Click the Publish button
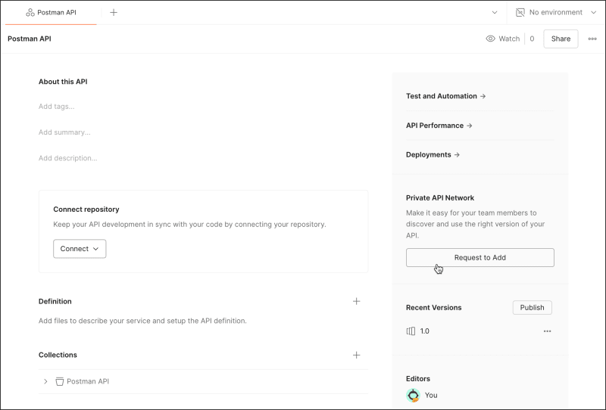 532,308
